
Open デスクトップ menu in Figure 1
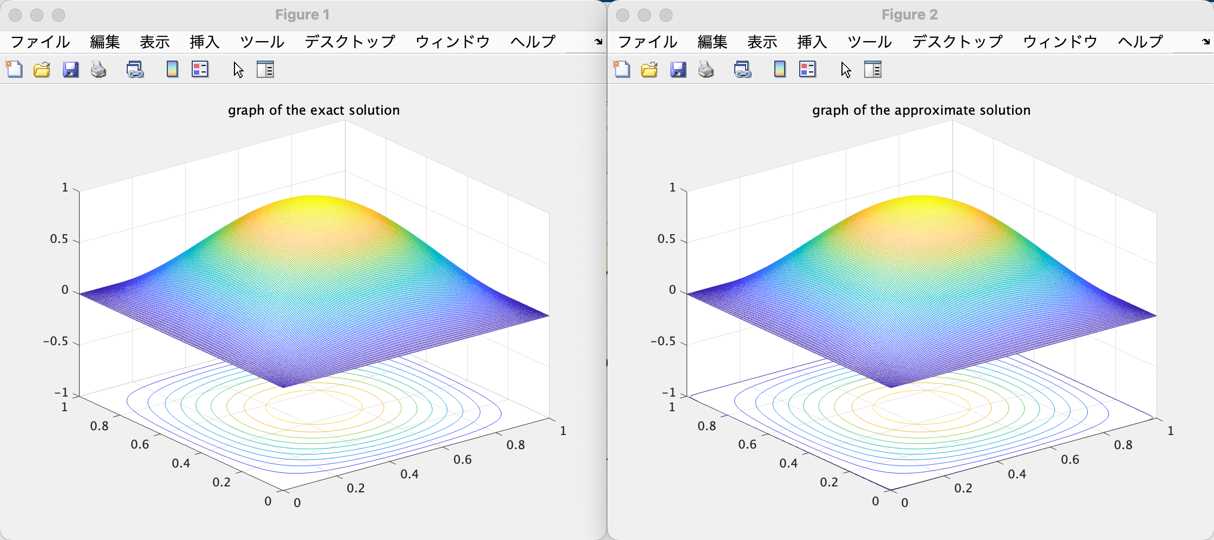point(350,42)
